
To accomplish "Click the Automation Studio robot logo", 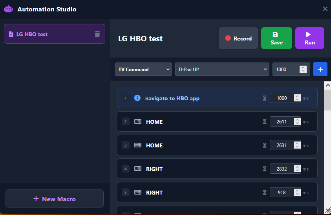I will point(9,9).
